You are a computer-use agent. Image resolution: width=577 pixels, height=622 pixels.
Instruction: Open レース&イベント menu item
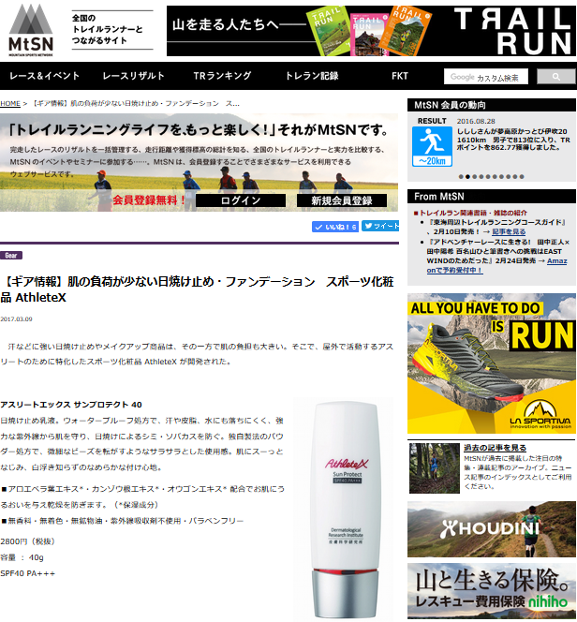(44, 76)
